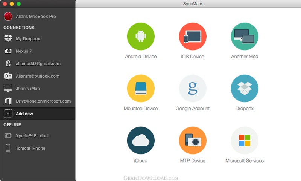The width and height of the screenshot is (301, 181).
Task: Click the Dropbox label under the blue icon
Action: coord(244,109)
